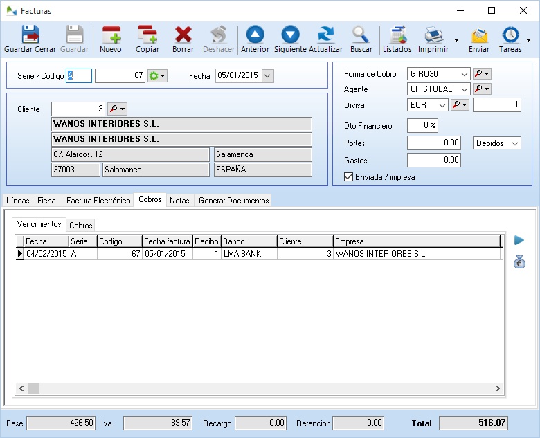Refresh data with Actualizar icon
The width and height of the screenshot is (540, 438).
325,35
